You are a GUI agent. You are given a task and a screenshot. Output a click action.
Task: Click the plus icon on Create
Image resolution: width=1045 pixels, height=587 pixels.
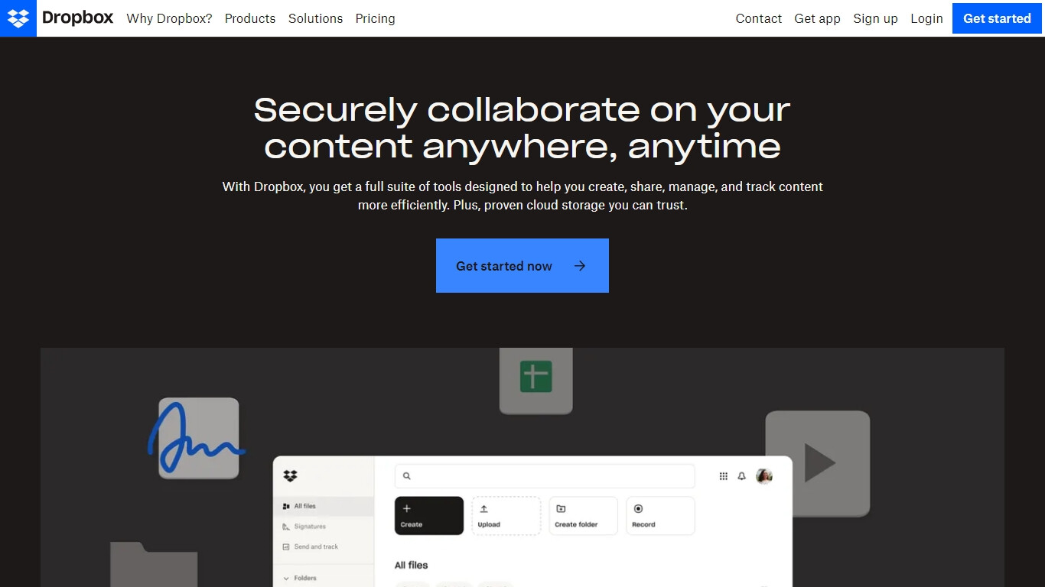pyautogui.click(x=407, y=508)
